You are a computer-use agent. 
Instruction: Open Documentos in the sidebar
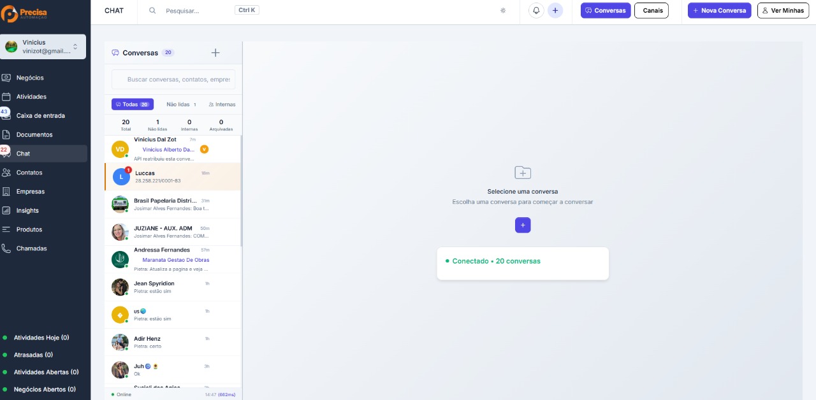tap(34, 135)
